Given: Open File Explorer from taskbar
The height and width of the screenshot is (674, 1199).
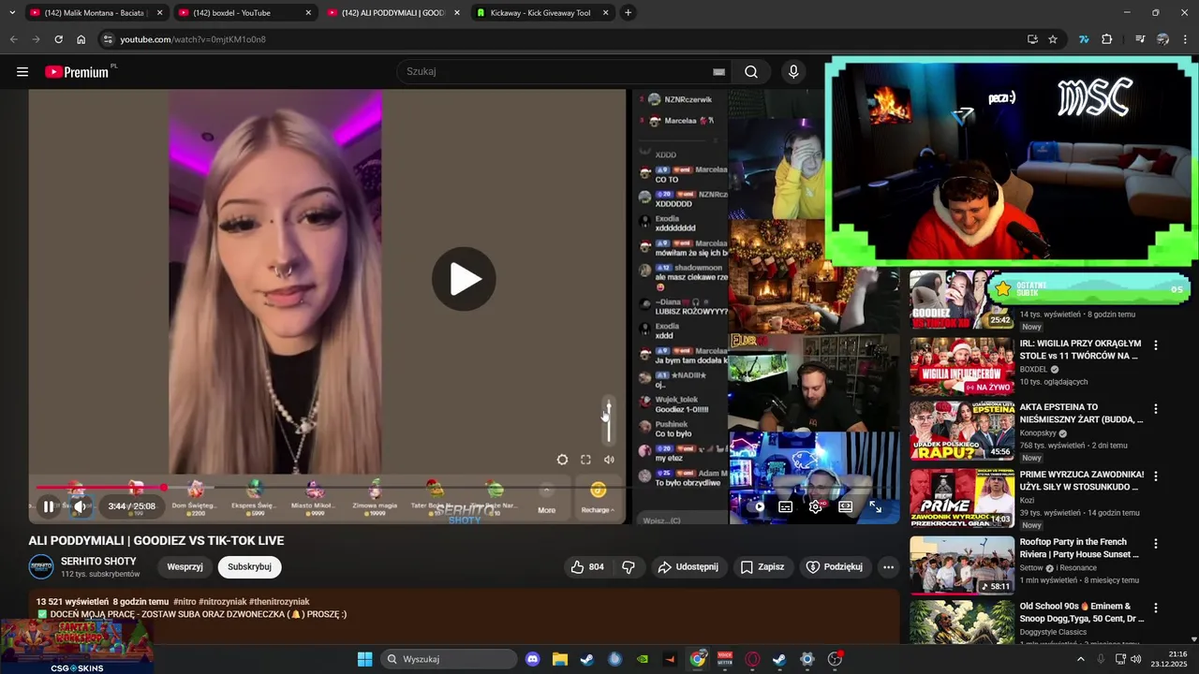Looking at the screenshot, I should click(559, 659).
